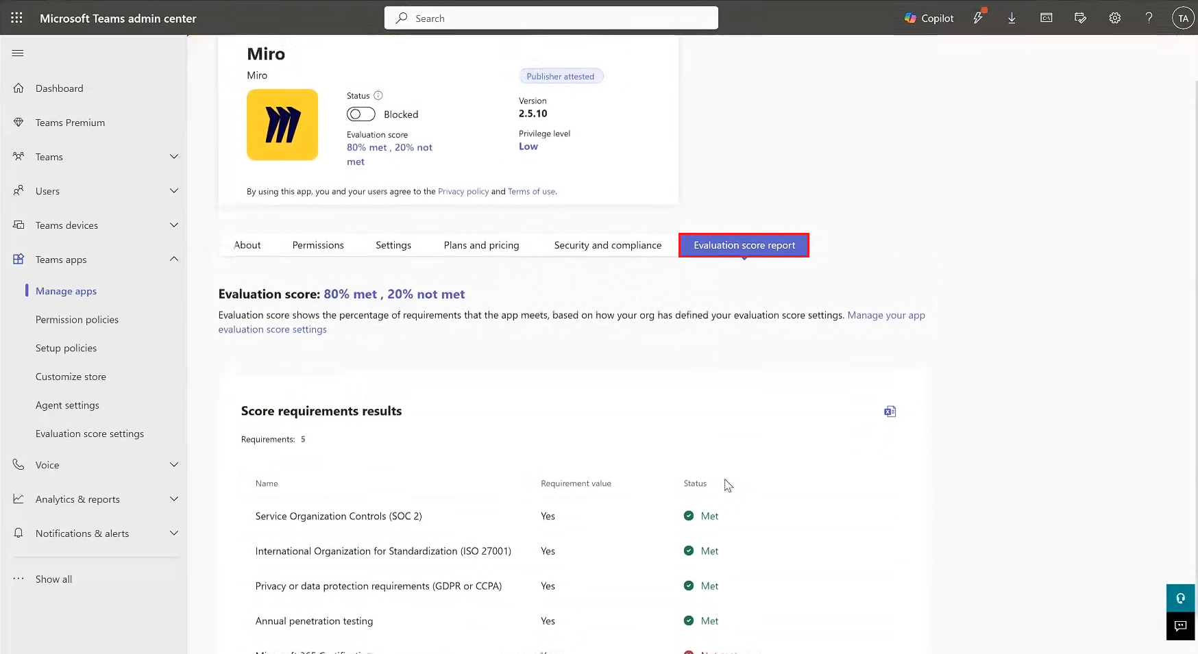Expand the Teams devices chevron
Viewport: 1198px width, 654px height.
click(174, 225)
